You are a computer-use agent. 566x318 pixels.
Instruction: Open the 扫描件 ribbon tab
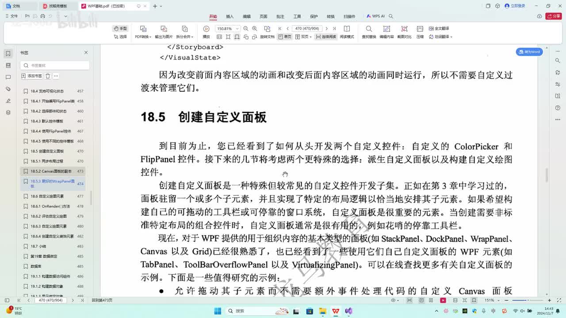[349, 16]
